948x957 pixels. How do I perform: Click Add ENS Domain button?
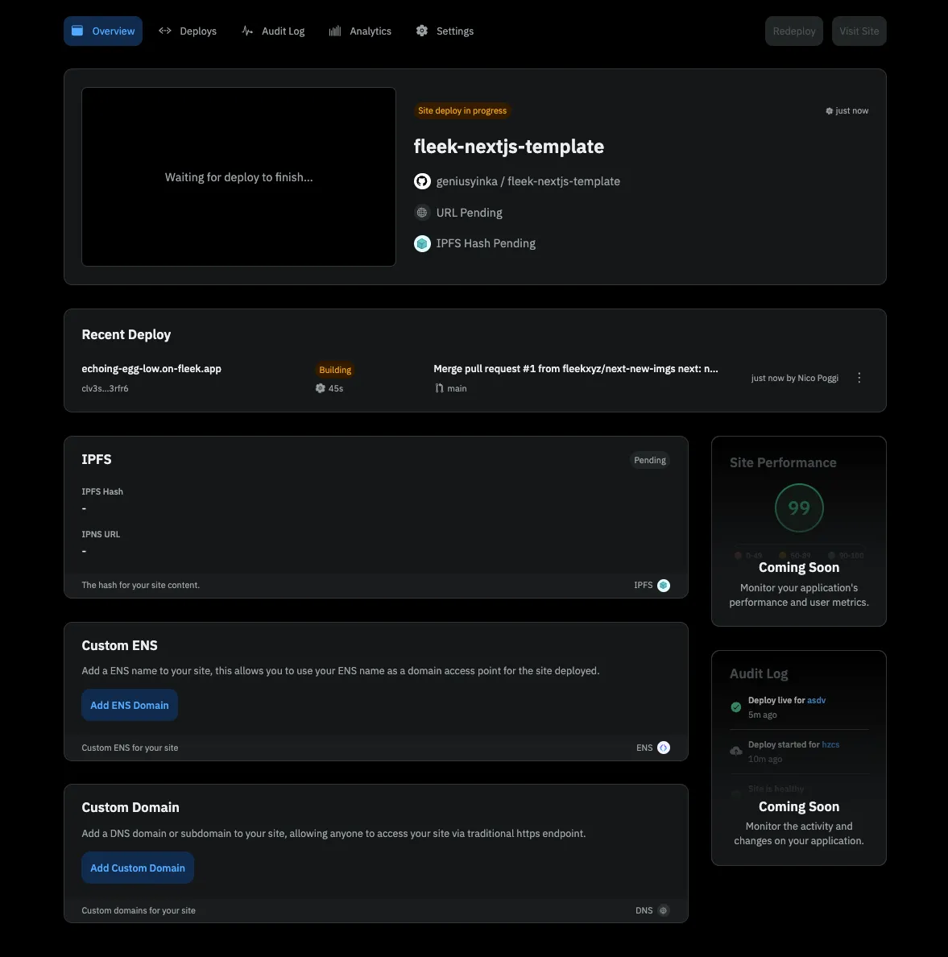coord(130,706)
